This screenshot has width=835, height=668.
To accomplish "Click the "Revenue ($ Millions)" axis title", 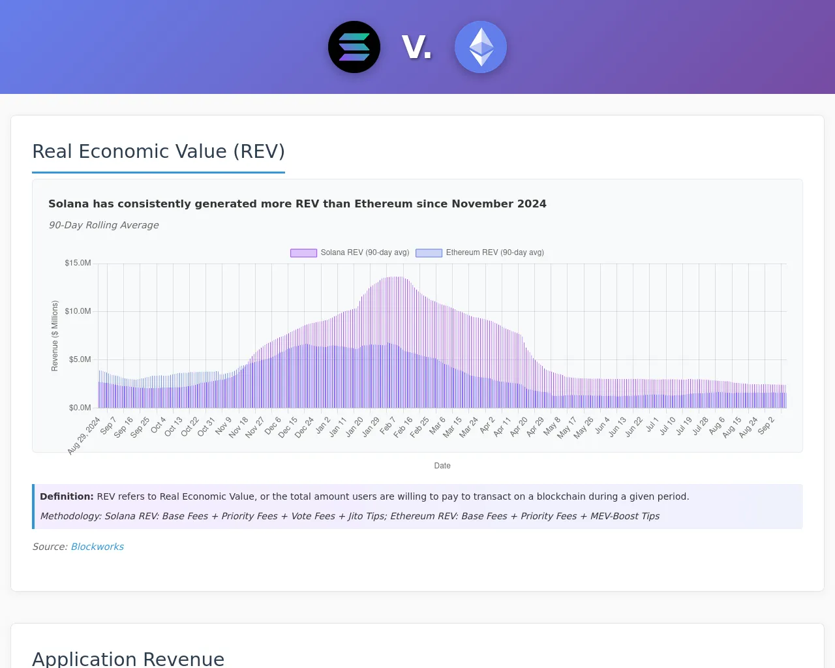I will pyautogui.click(x=55, y=336).
